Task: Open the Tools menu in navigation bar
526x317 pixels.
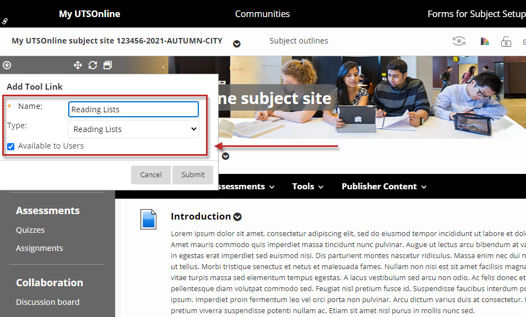Action: click(x=307, y=187)
